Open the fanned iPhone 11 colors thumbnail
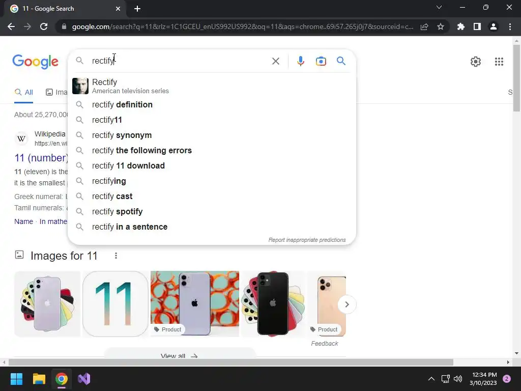This screenshot has height=391, width=521. click(x=47, y=304)
